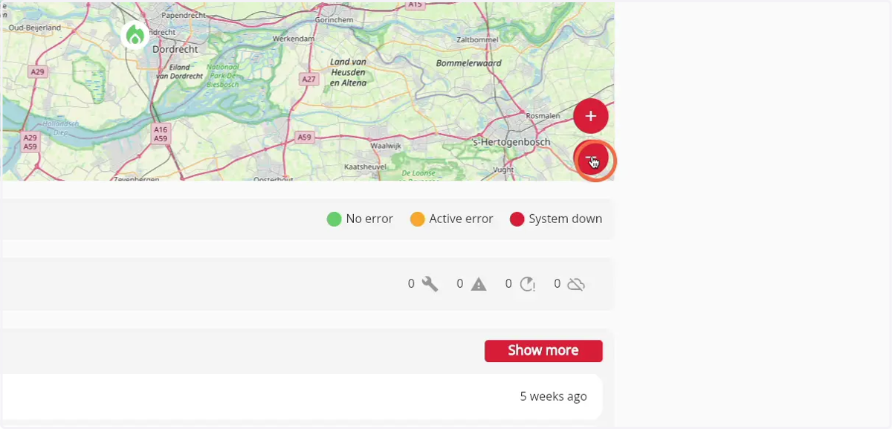
Task: Click the 's-Hertogenbosch label on the map
Action: [512, 142]
